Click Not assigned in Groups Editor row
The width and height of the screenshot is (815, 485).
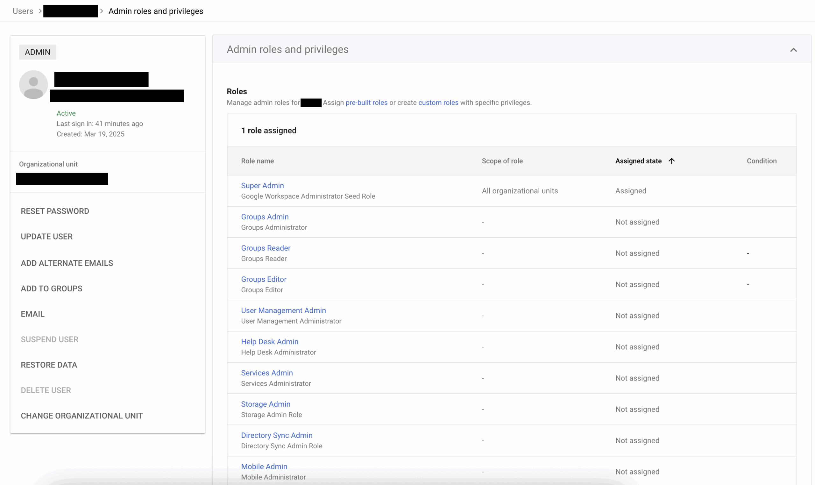(637, 284)
